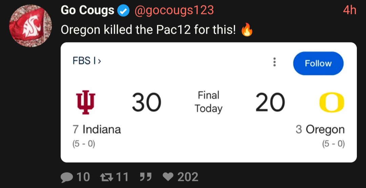Click the Indiana IU logo
This screenshot has height=188, width=366.
(x=86, y=102)
